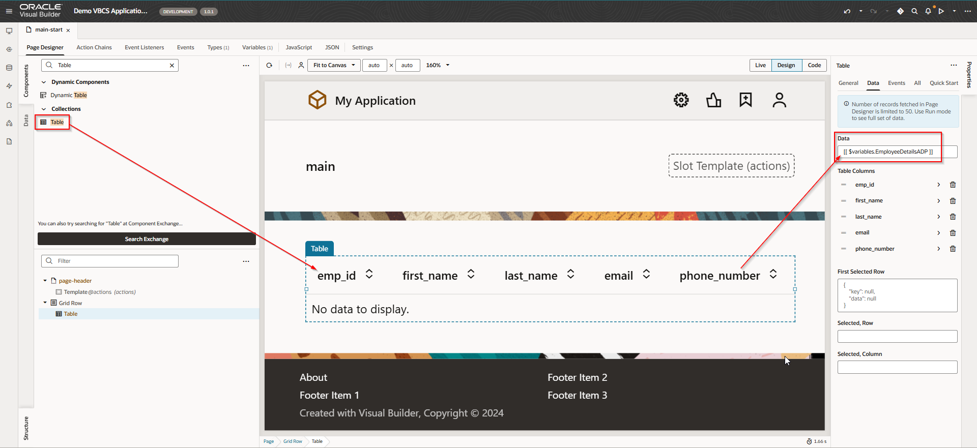Expand first_name column details chevron
Screen dimensions: 977x448
tap(938, 201)
